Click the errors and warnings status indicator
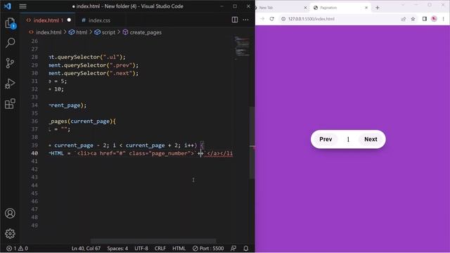450x253 pixels. 17,248
